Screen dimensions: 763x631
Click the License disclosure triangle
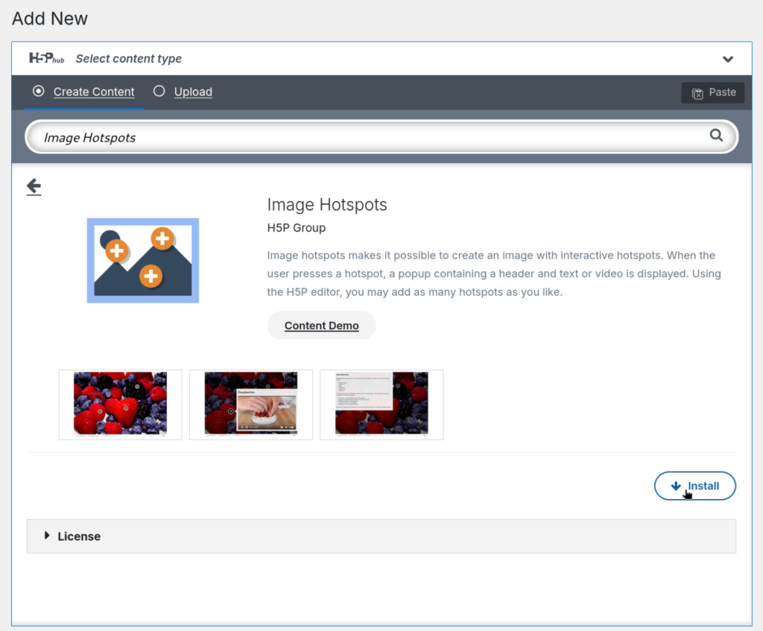click(x=47, y=536)
